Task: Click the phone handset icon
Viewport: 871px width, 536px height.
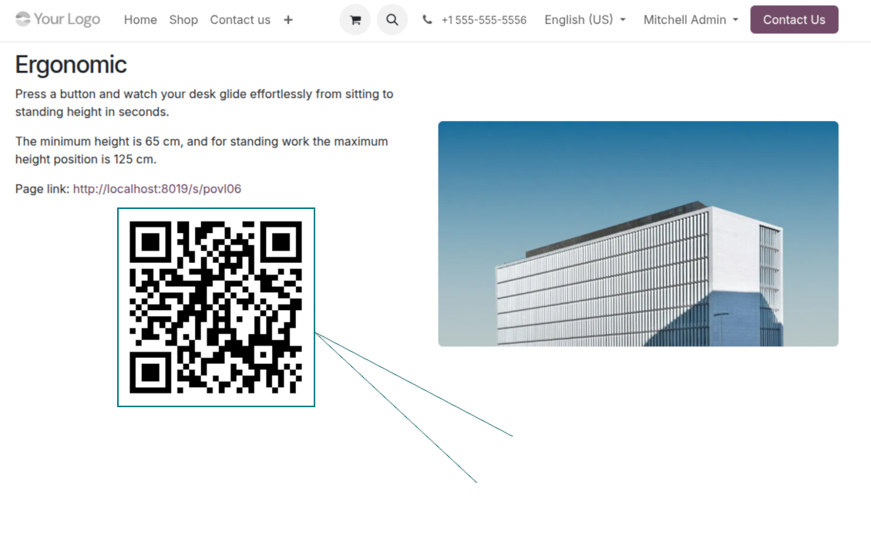Action: tap(427, 20)
